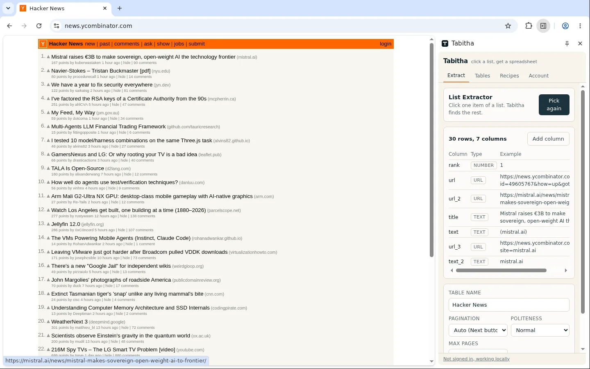This screenshot has width=590, height=369.
Task: Upvote the TALA Is Open-Source story
Action: point(48,169)
